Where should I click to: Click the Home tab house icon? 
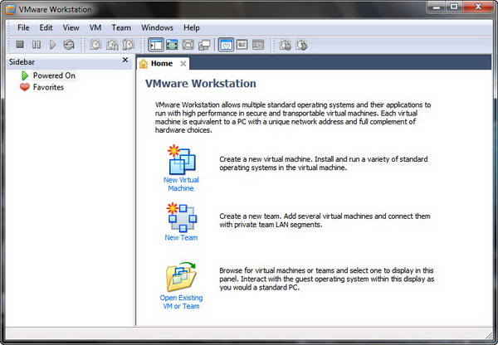pos(144,64)
